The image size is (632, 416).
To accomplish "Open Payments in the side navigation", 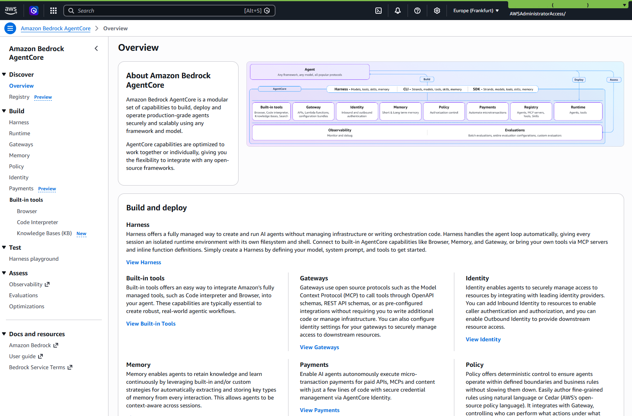I will point(21,188).
